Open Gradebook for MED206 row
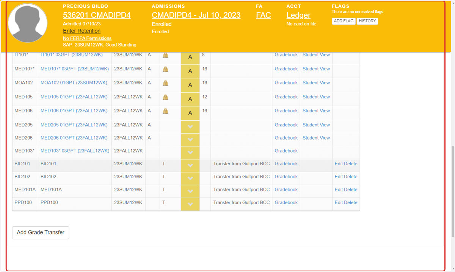 point(286,138)
